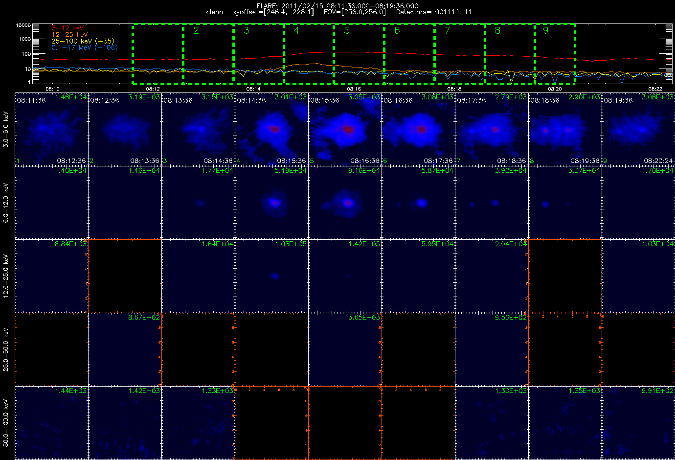Click the 6.0-12.0 keV row label
The width and height of the screenshot is (675, 460).
point(6,203)
